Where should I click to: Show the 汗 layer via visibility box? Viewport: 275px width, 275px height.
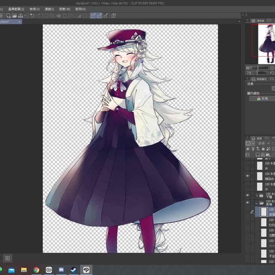click(247, 186)
